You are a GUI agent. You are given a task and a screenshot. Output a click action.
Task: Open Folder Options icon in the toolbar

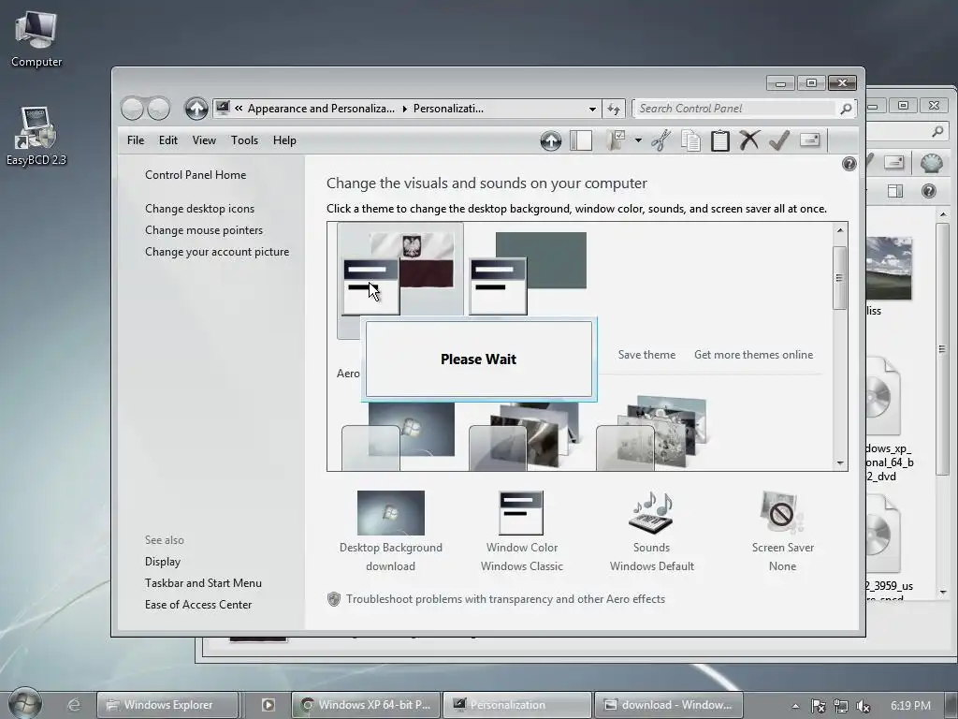point(616,140)
